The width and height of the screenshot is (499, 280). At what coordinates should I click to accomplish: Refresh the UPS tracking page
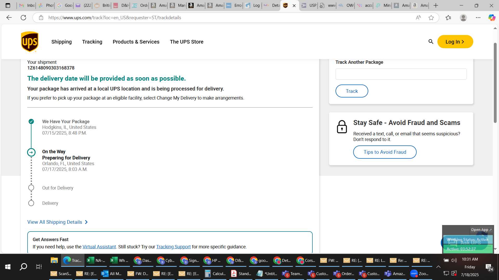23,18
